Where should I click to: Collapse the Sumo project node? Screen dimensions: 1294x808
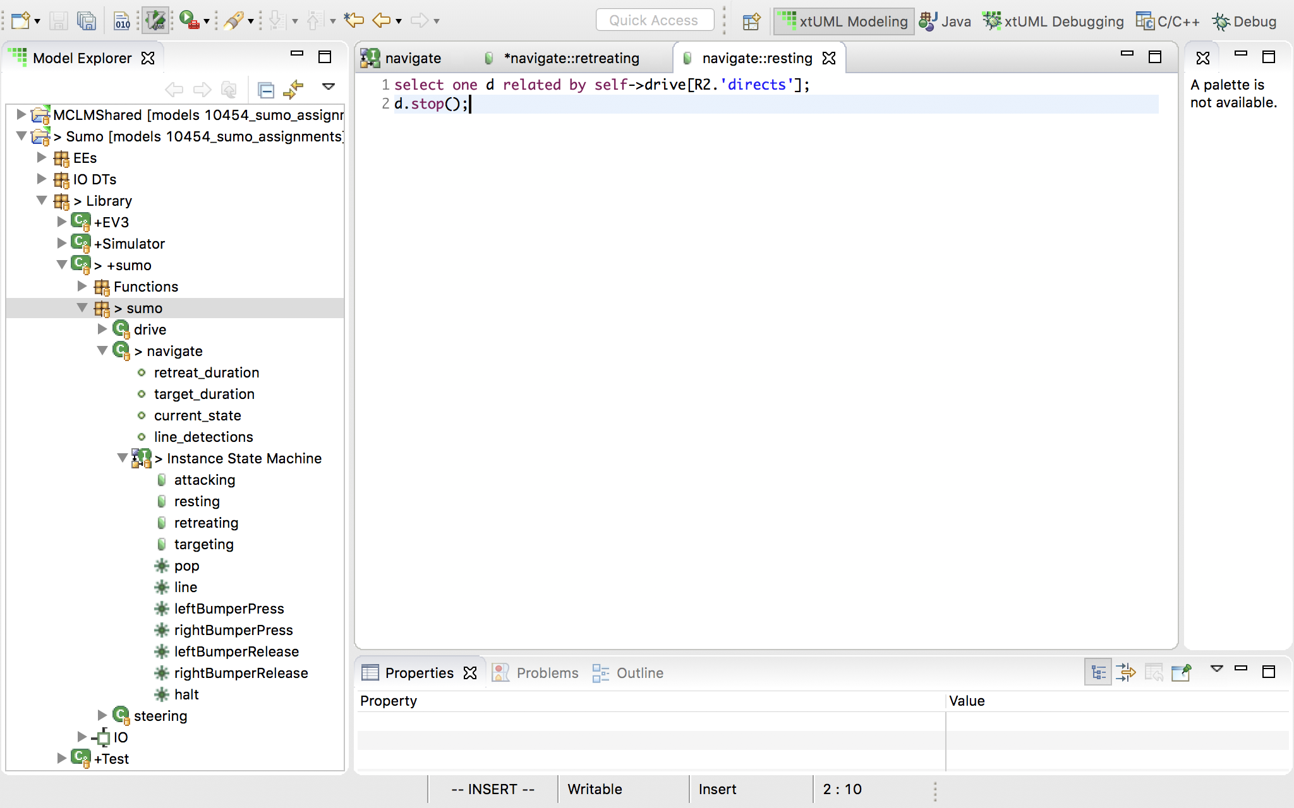21,136
